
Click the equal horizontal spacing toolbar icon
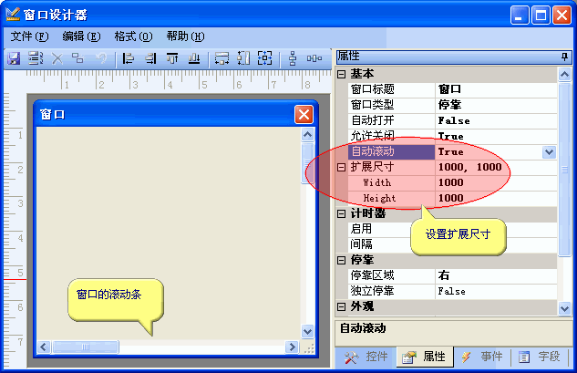[314, 58]
